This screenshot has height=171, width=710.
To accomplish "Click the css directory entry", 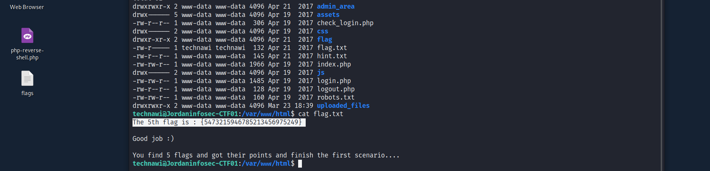I will point(322,31).
